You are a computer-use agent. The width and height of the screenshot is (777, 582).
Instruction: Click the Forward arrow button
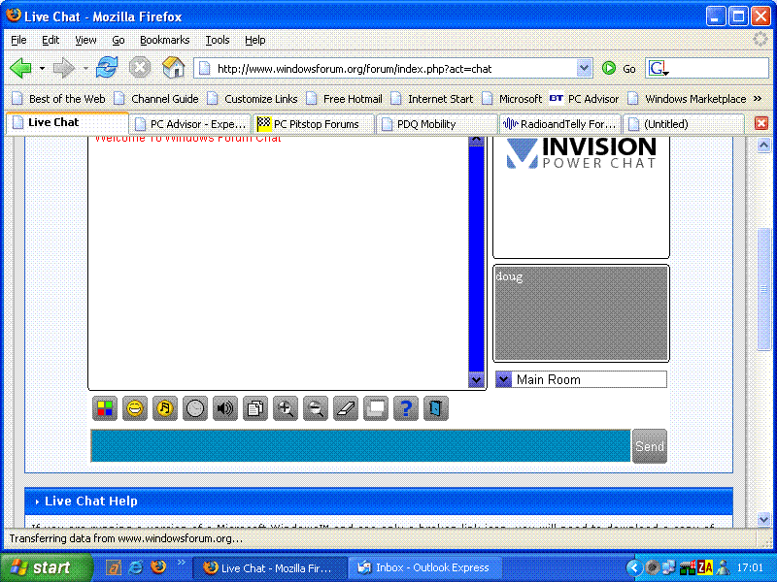[63, 68]
